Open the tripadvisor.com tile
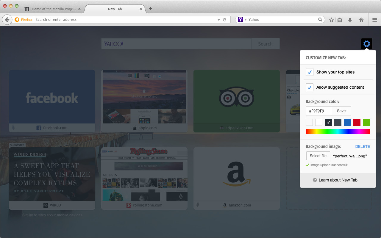The height and width of the screenshot is (238, 381). pyautogui.click(x=237, y=101)
